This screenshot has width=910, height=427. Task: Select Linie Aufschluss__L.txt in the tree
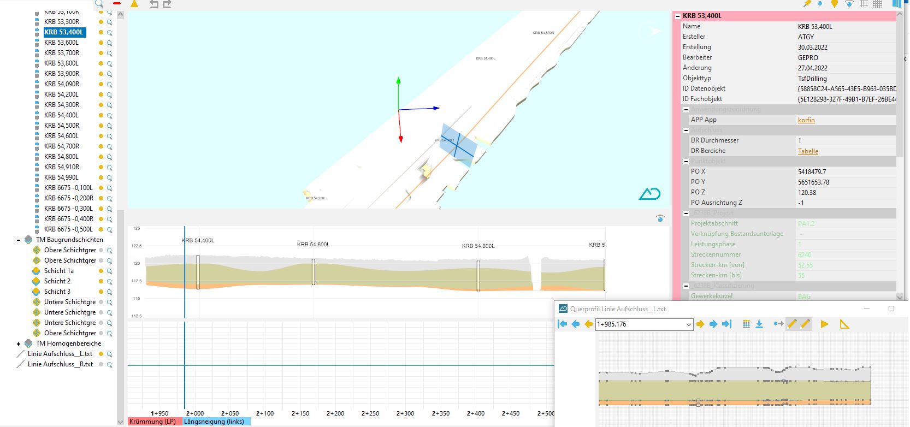tap(60, 354)
